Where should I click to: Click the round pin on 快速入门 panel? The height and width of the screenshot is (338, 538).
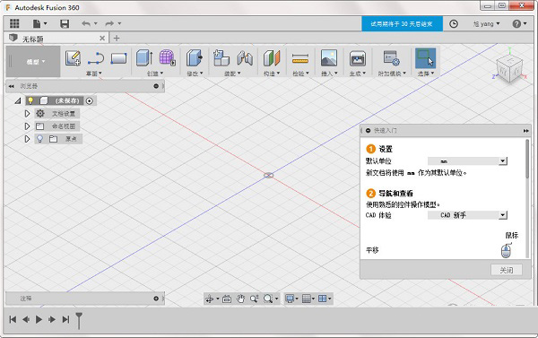(x=369, y=130)
